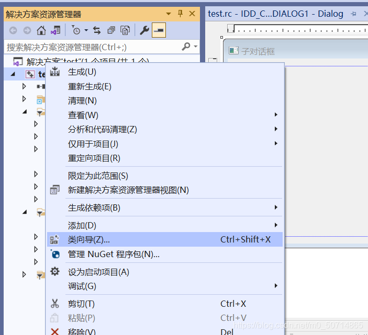
Task: Open 管理 NuGet 程序包(N)...
Action: click(x=164, y=254)
